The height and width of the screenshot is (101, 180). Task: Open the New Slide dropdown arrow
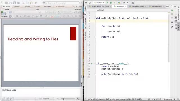(7, 13)
